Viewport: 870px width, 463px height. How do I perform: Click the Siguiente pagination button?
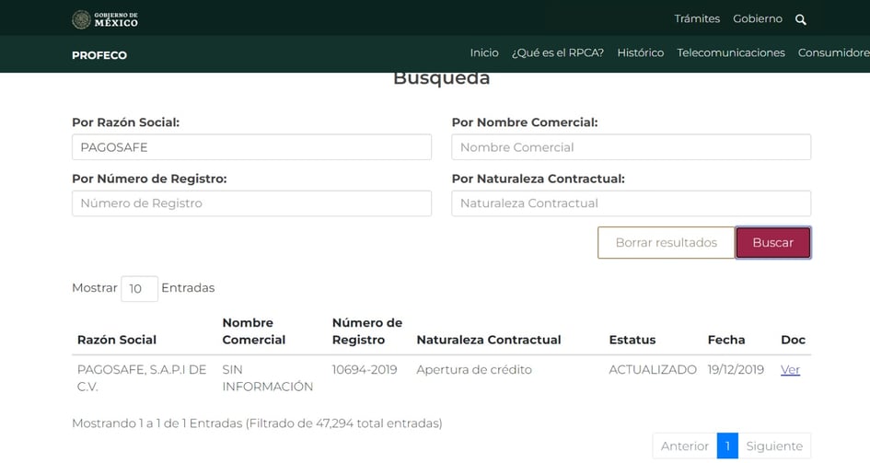tap(773, 446)
